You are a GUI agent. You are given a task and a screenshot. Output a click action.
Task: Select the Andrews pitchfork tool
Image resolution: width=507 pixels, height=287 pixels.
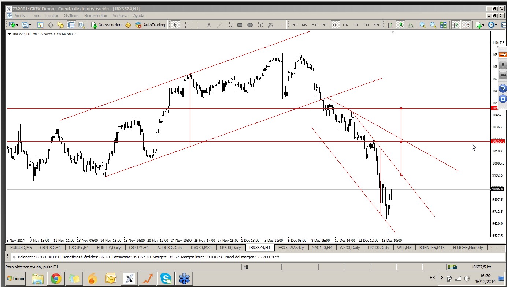click(271, 25)
